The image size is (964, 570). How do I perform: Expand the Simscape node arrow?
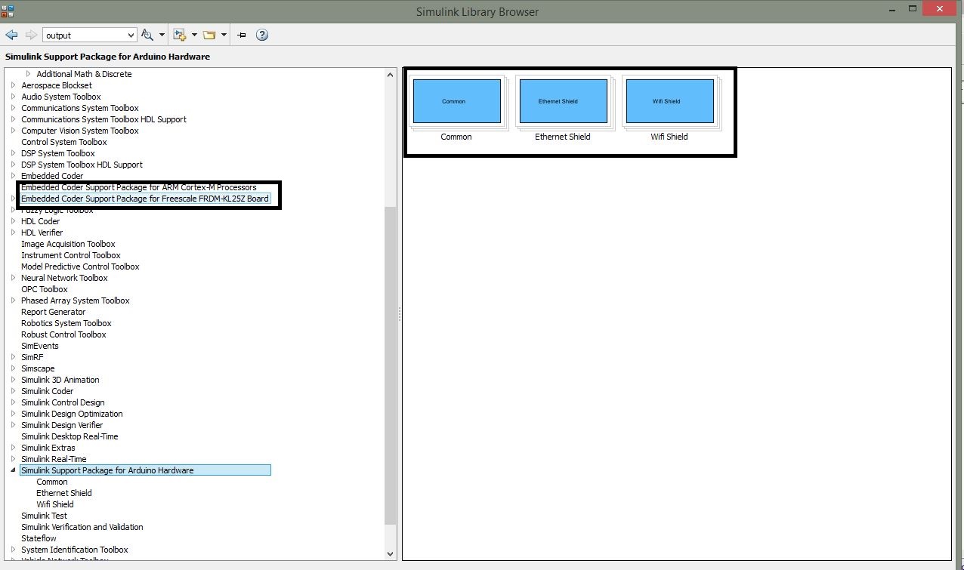point(14,368)
